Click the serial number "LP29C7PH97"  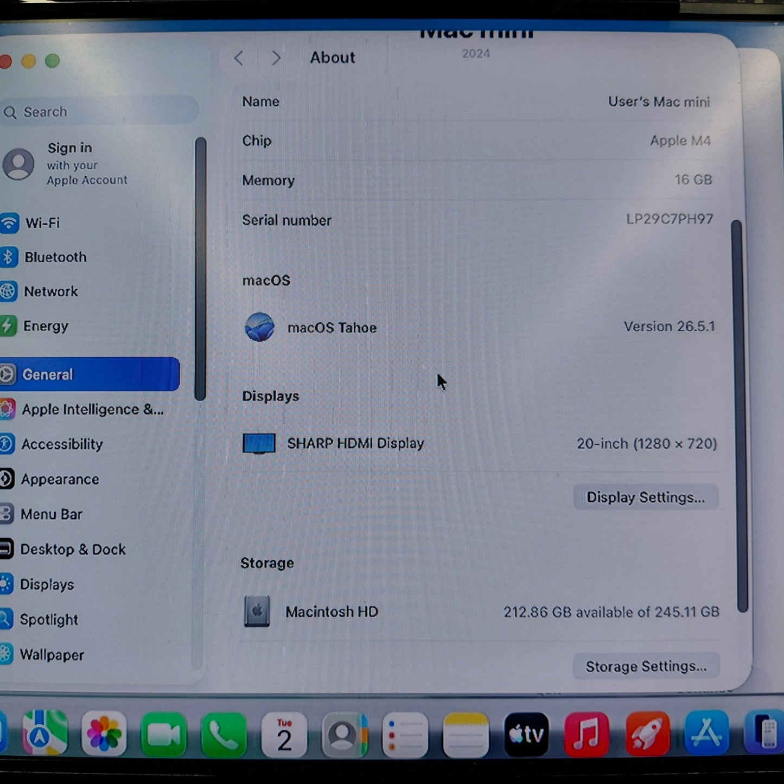pos(670,219)
